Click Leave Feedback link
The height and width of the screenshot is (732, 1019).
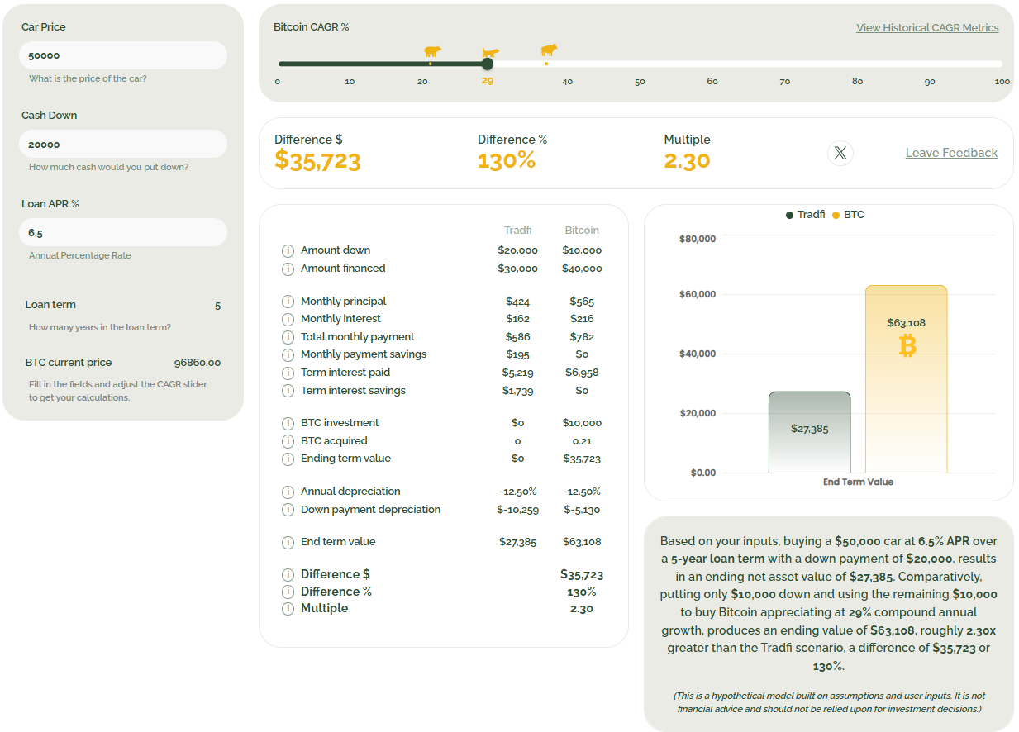point(951,153)
